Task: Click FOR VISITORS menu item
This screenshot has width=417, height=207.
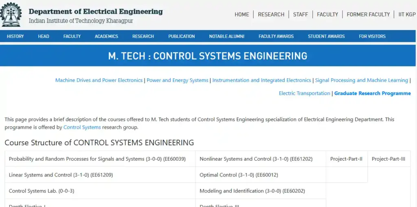Action: click(x=372, y=37)
